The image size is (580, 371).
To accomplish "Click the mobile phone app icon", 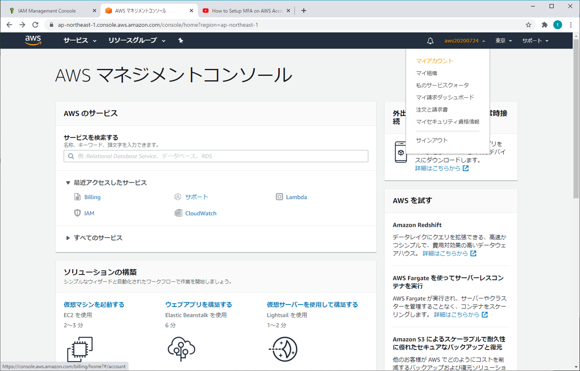I will coord(401,152).
